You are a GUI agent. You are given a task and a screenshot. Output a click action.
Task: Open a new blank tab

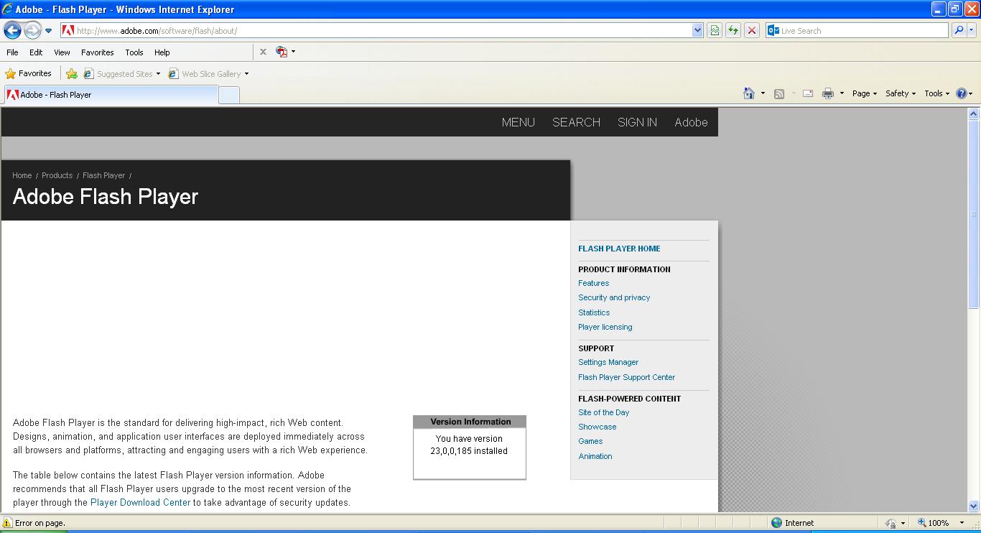pyautogui.click(x=229, y=95)
